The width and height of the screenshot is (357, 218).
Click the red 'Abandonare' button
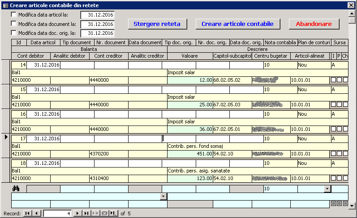[x=314, y=24]
